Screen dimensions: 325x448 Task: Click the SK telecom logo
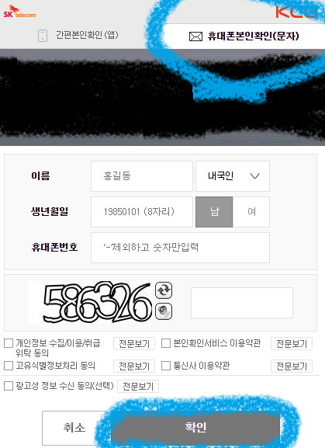pyautogui.click(x=19, y=12)
